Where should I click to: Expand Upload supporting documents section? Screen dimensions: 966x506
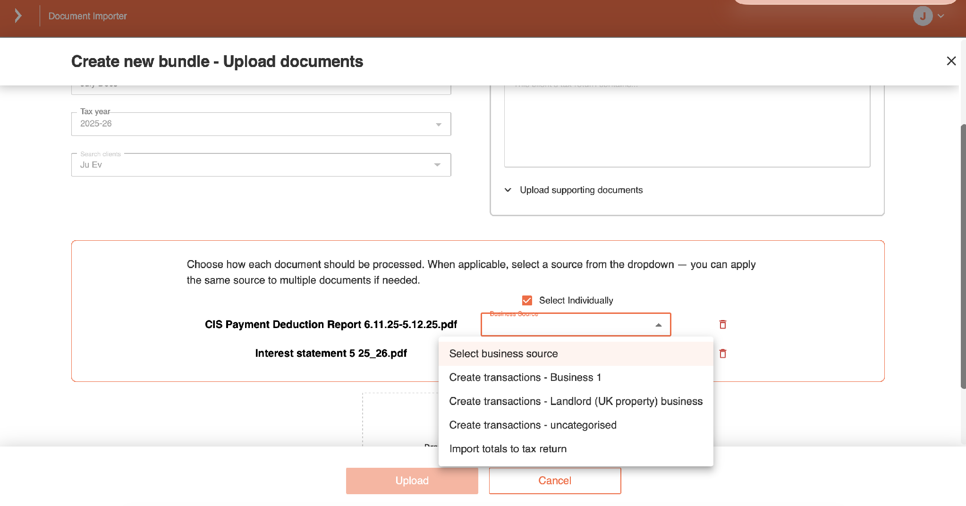tap(574, 190)
